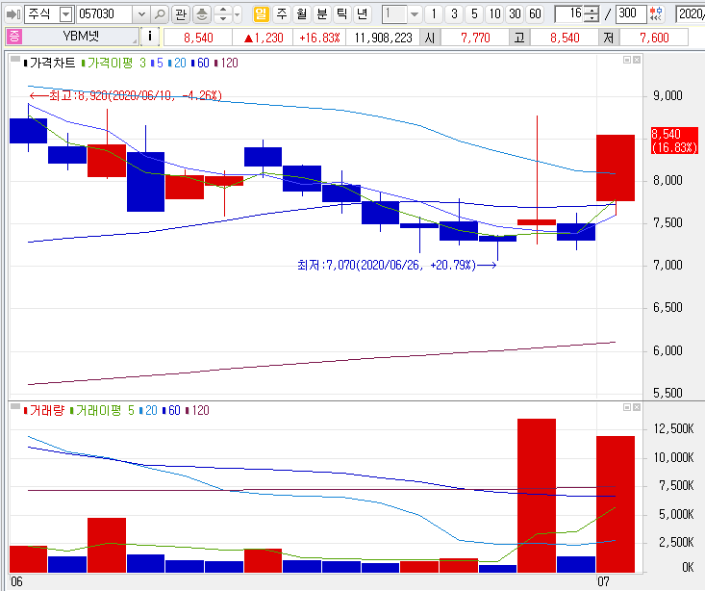Click the open price value 7,770
The height and width of the screenshot is (591, 705).
[475, 38]
